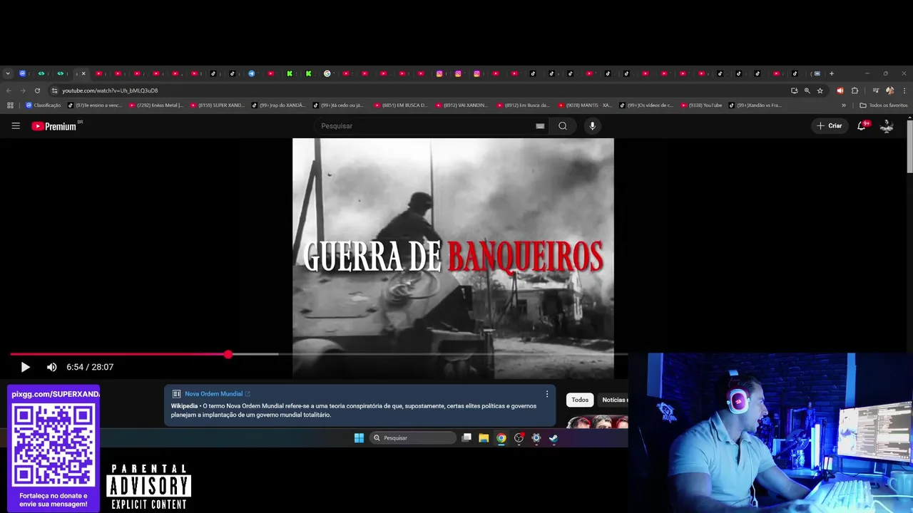
Task: Open a new browser tab
Action: [x=831, y=73]
